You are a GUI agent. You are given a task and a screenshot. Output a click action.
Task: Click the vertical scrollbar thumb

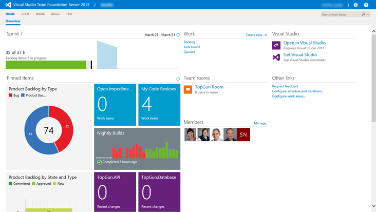pyautogui.click(x=373, y=79)
